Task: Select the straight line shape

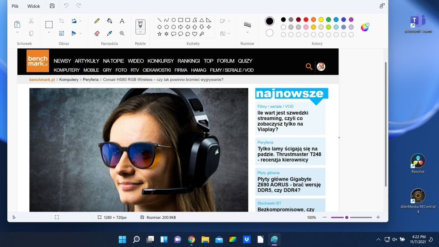Action: 160,20
